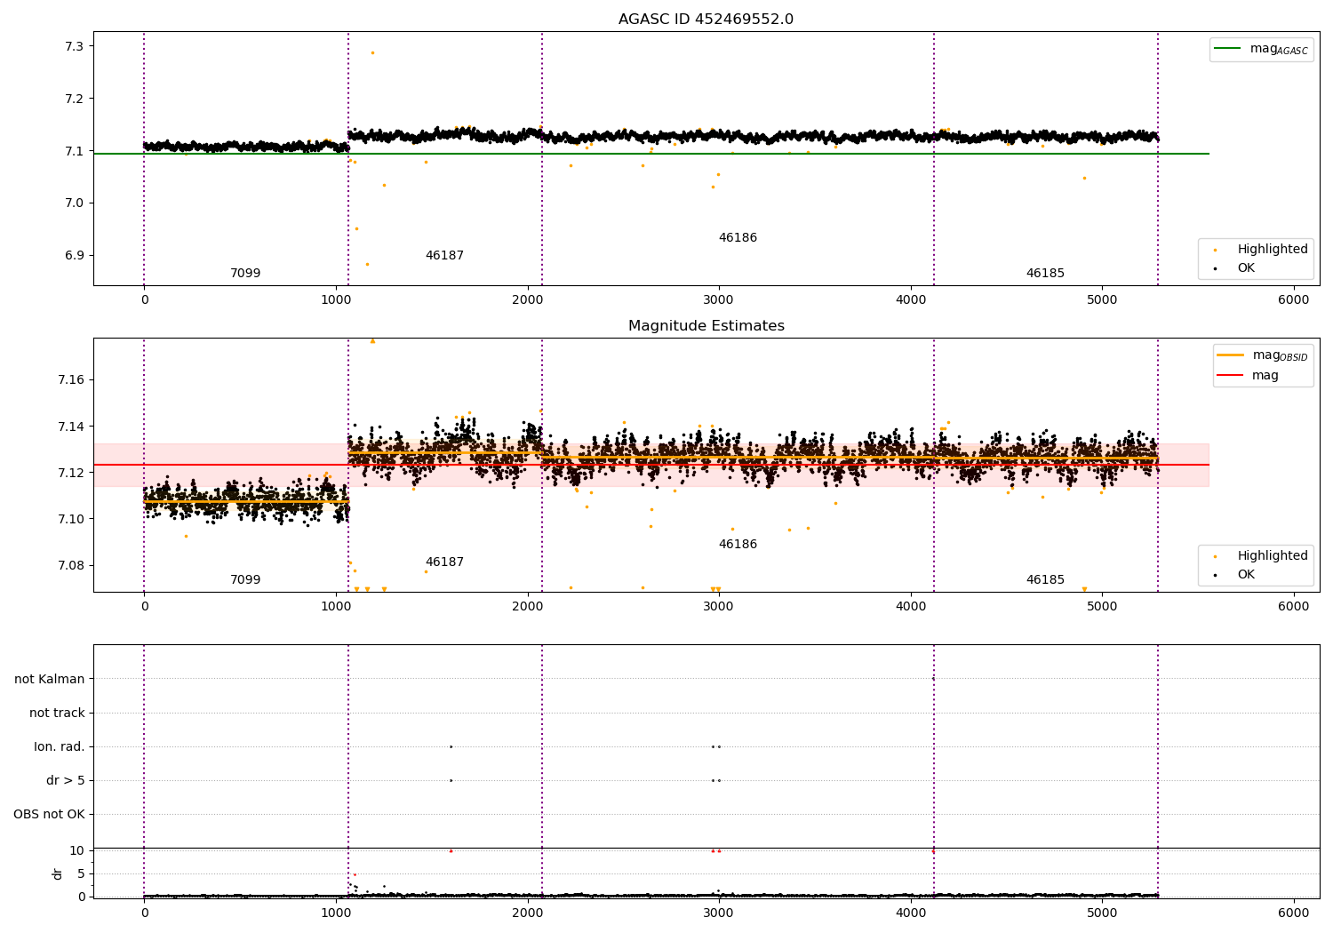Click the 'Highlighted' legend entry in top plot
The height and width of the screenshot is (933, 1333).
click(x=1261, y=250)
